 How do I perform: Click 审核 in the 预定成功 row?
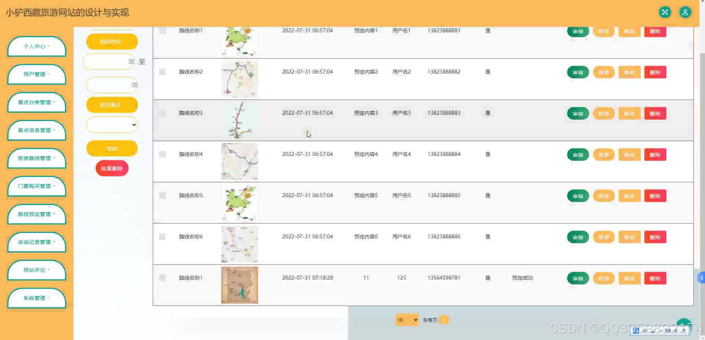(x=578, y=279)
